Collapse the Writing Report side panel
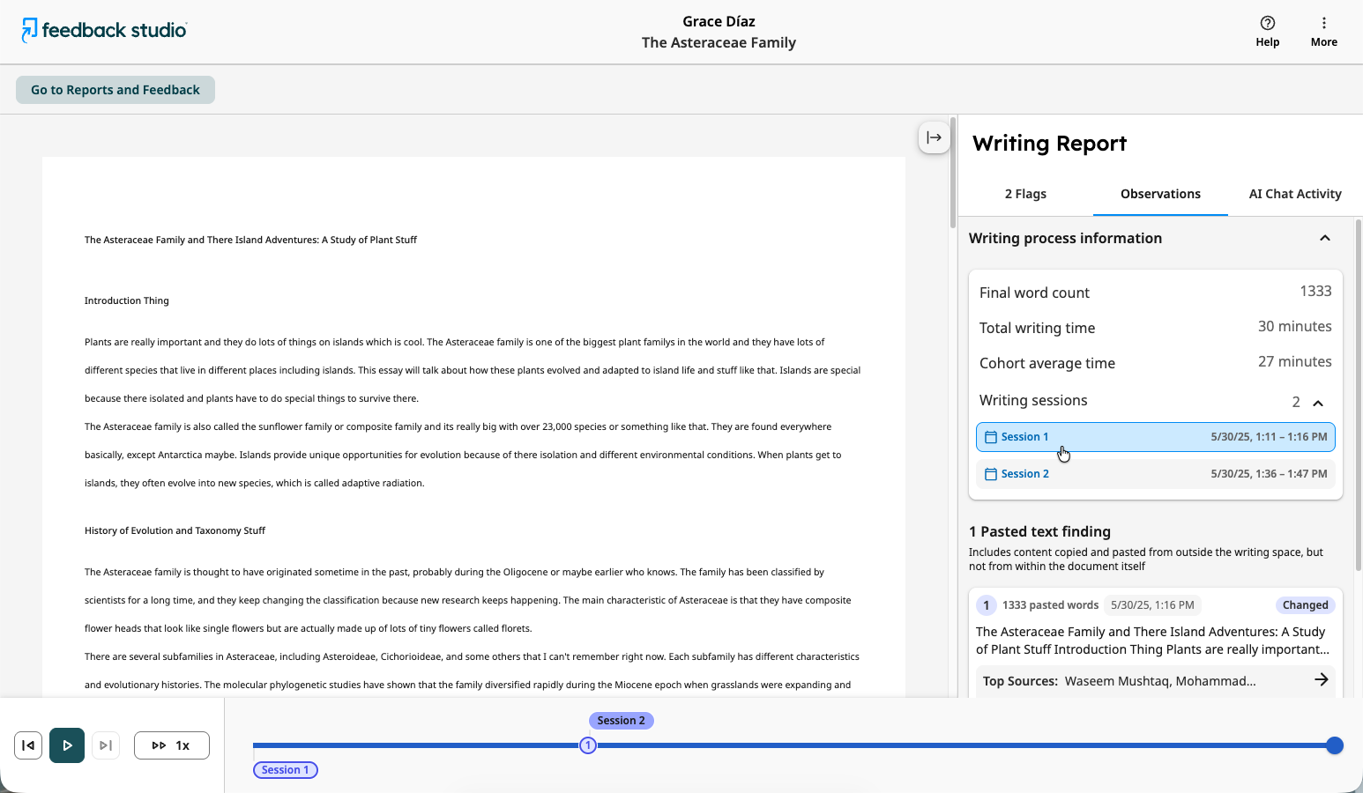Screen dimensions: 1363x793 point(934,137)
